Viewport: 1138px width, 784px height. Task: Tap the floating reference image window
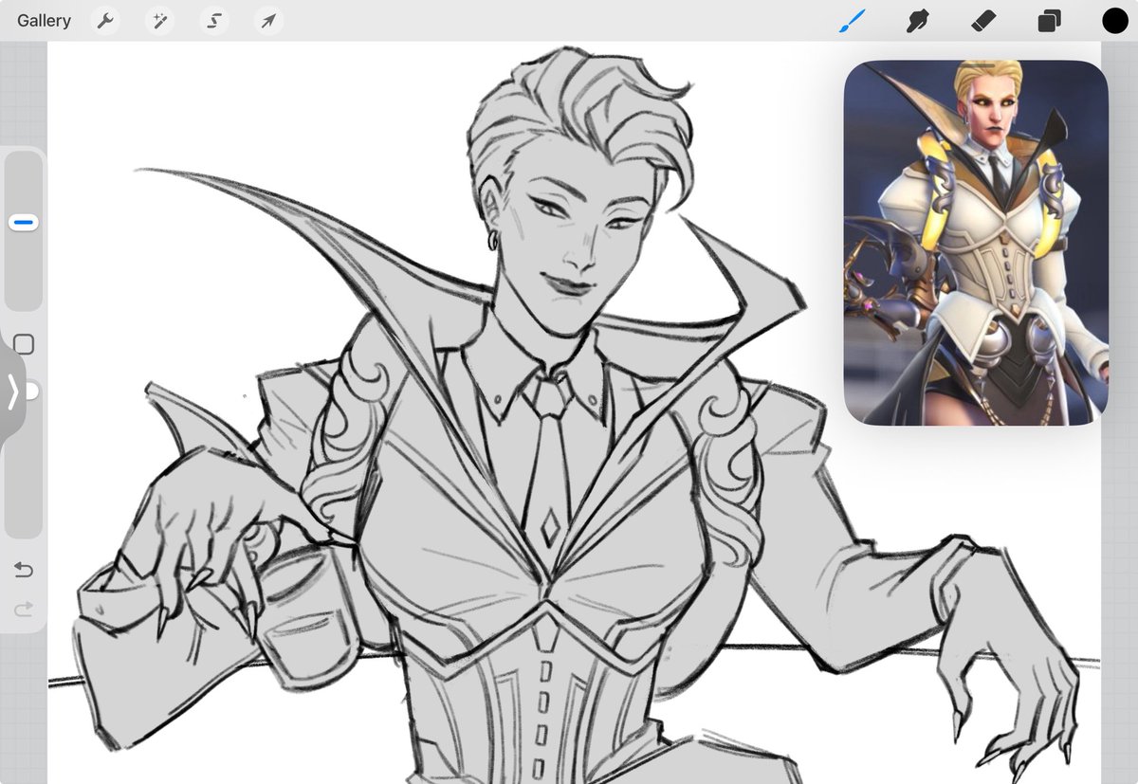(x=976, y=243)
